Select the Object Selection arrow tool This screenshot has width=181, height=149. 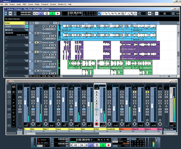[99, 14]
